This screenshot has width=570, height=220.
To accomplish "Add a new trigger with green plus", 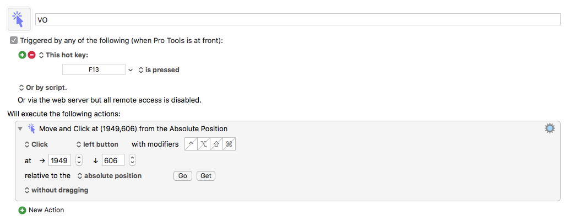I will pos(22,55).
